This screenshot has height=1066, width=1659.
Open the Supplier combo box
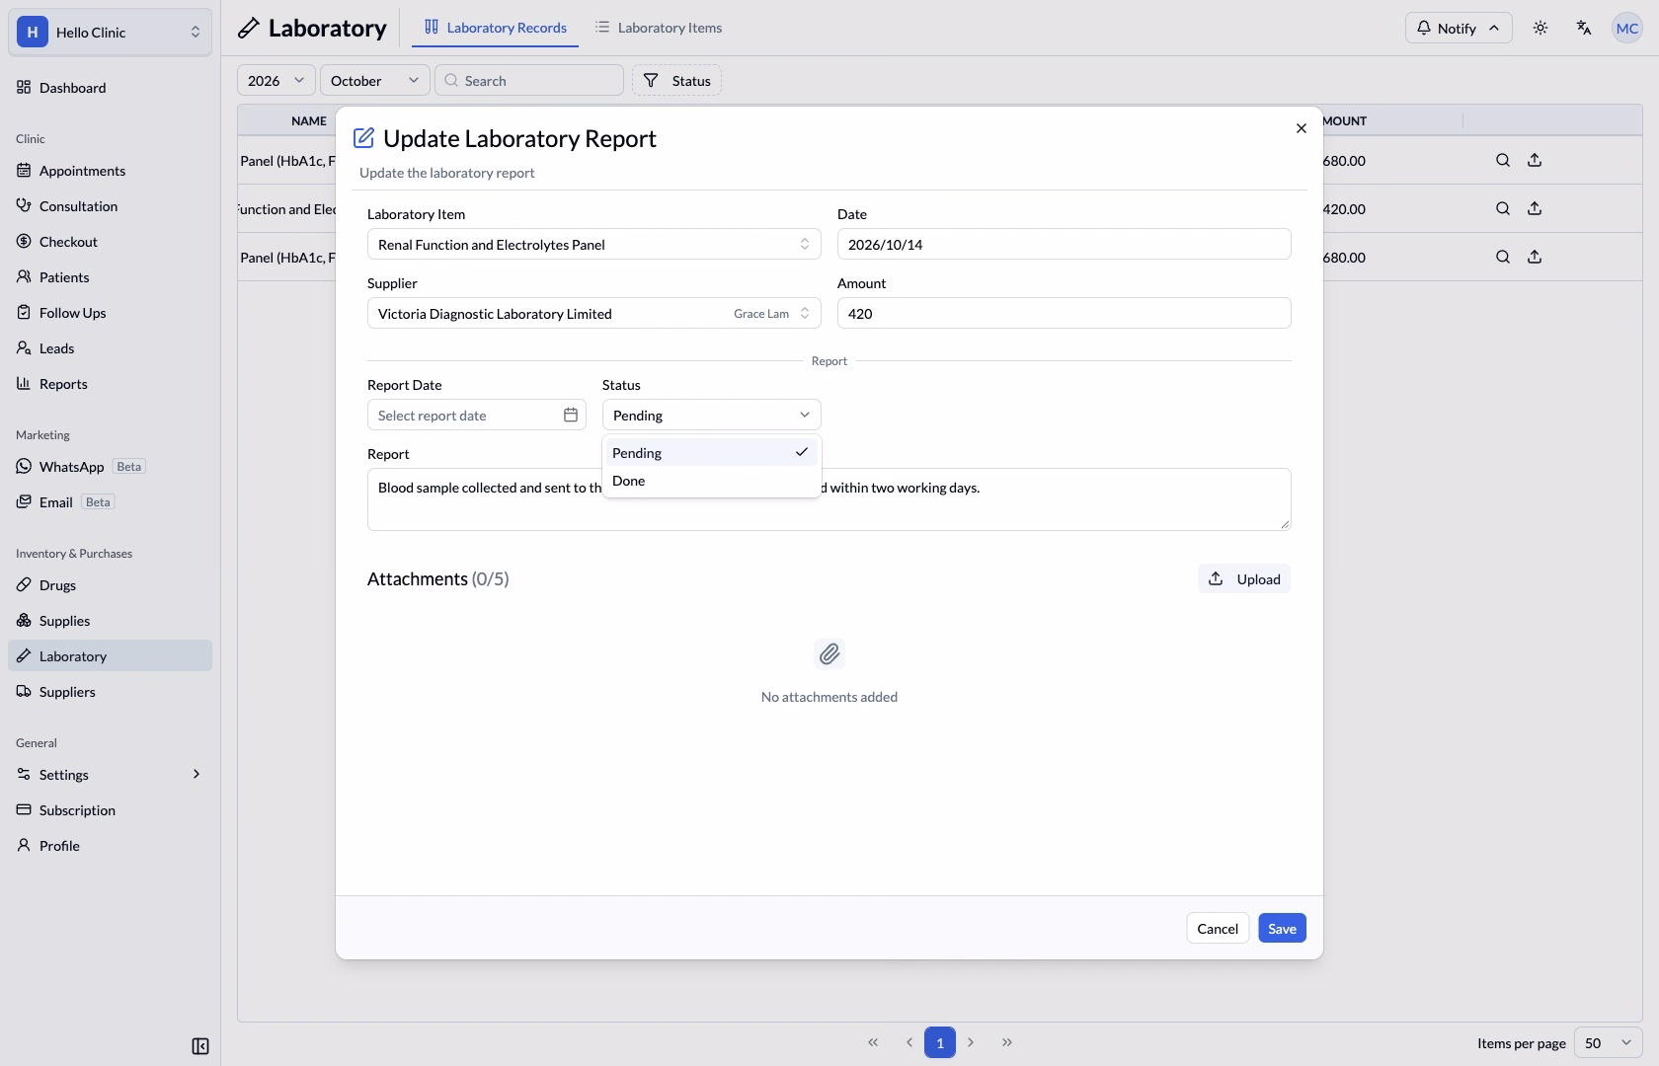coord(593,313)
